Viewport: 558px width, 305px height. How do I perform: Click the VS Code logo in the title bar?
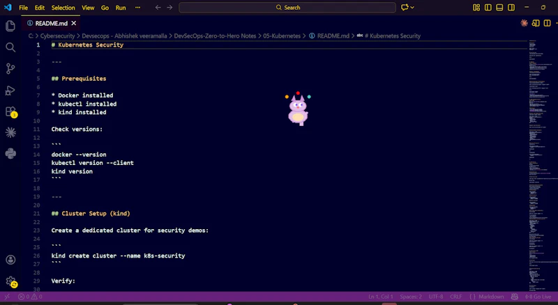(8, 7)
